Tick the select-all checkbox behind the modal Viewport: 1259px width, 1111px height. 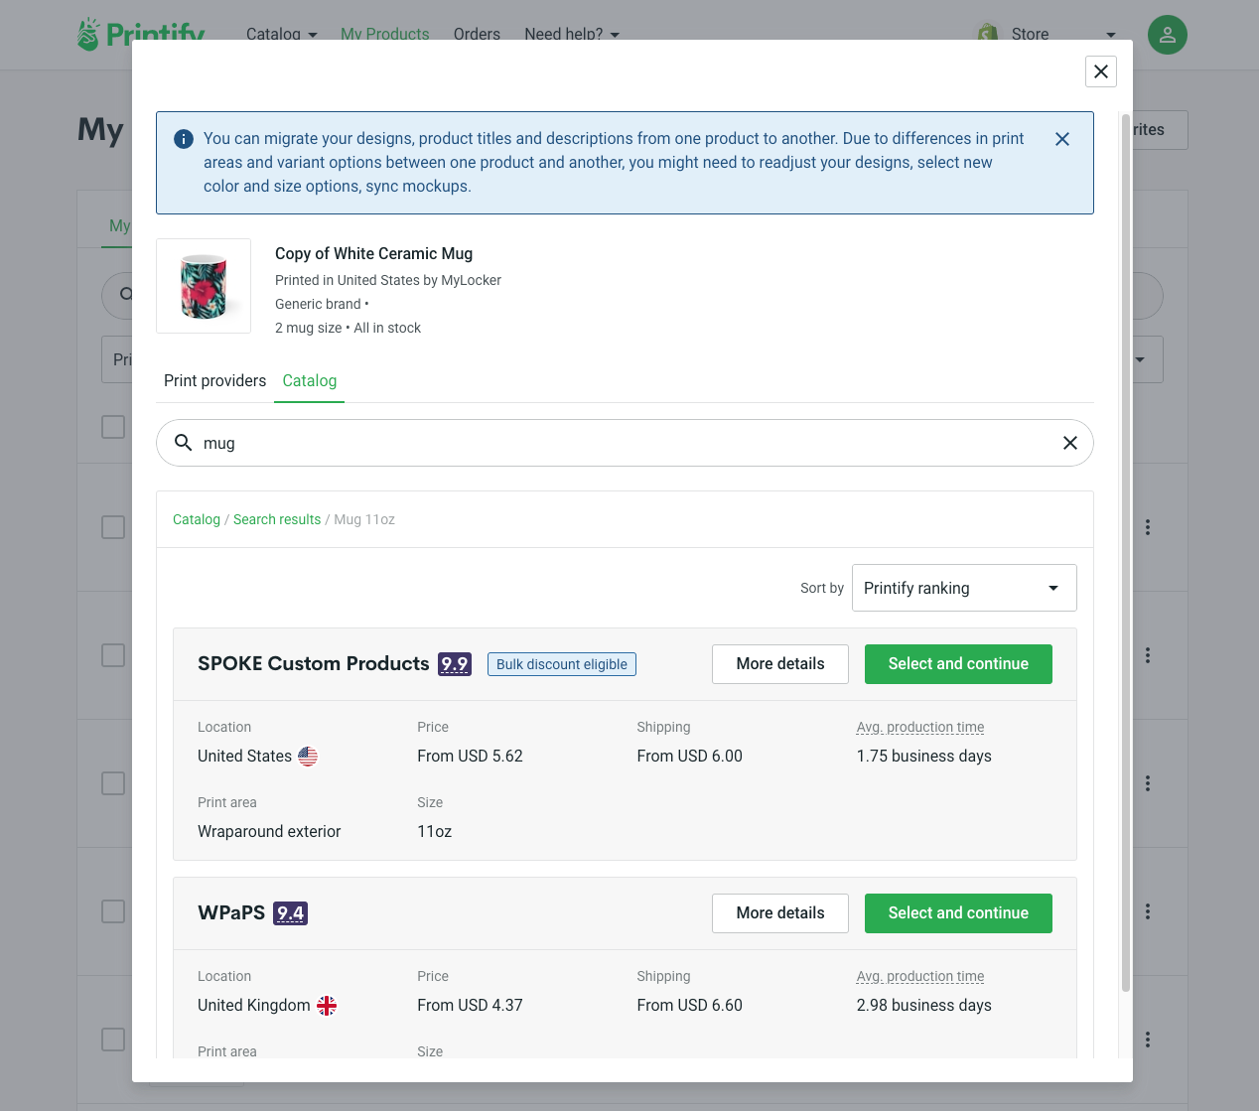click(x=113, y=427)
